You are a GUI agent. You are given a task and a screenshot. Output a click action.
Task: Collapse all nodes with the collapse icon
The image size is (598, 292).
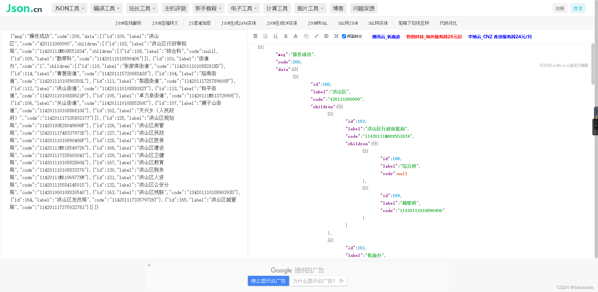pos(316,36)
